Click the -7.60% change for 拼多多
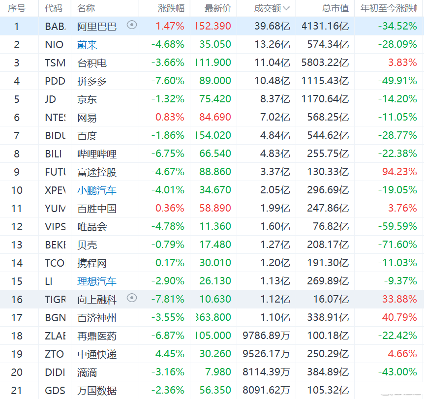 point(168,81)
